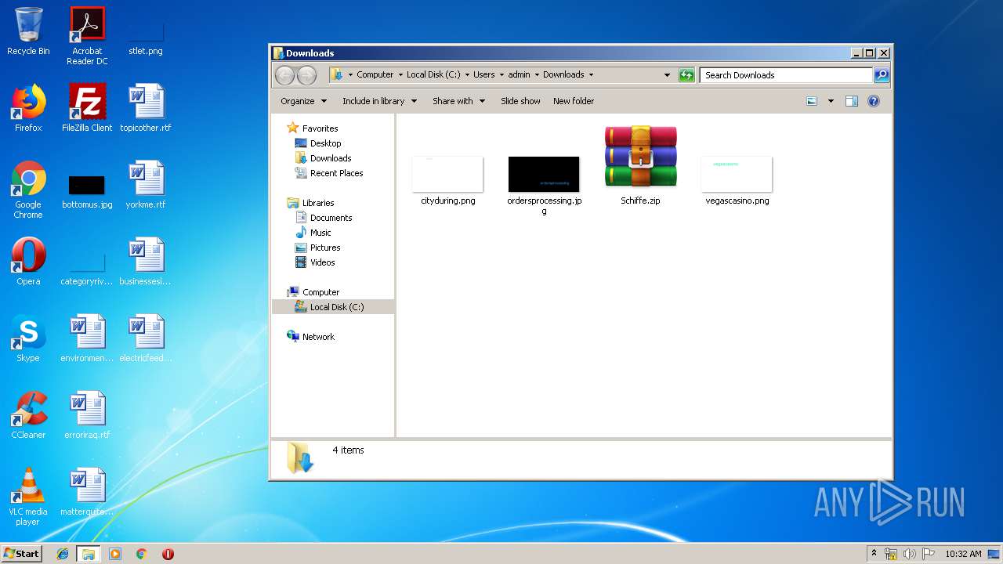Select Downloads under Favorites
Viewport: 1003px width, 564px height.
[x=330, y=158]
